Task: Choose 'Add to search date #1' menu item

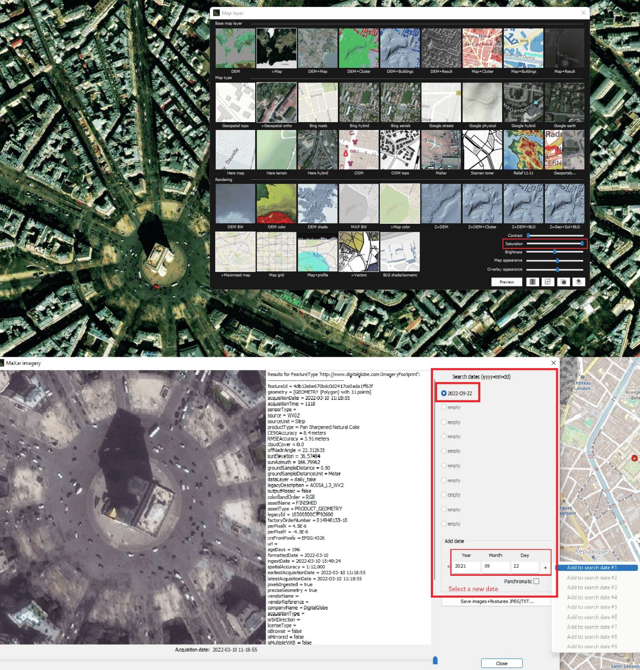Action: tap(592, 567)
